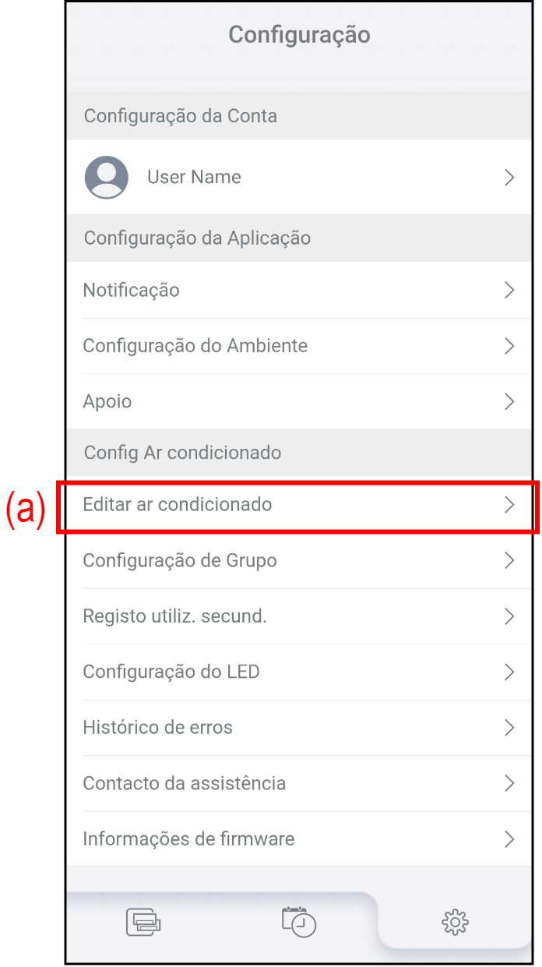
Task: Tap the arrow beside Configuração do Ambiente
Action: point(509,346)
